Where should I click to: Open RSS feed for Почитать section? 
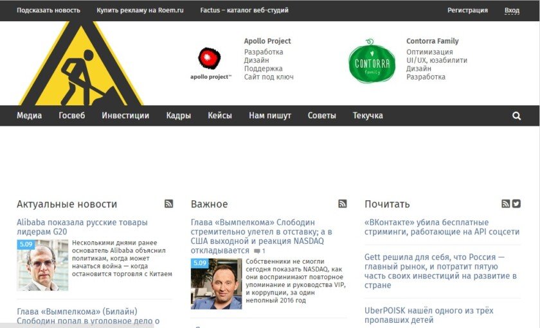(x=505, y=204)
